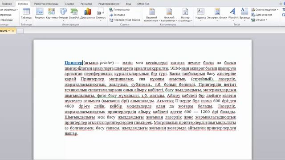Expand the Объект dropdown arrow
Image resolution: width=285 pixels, height=160 pixels.
click(x=267, y=20)
